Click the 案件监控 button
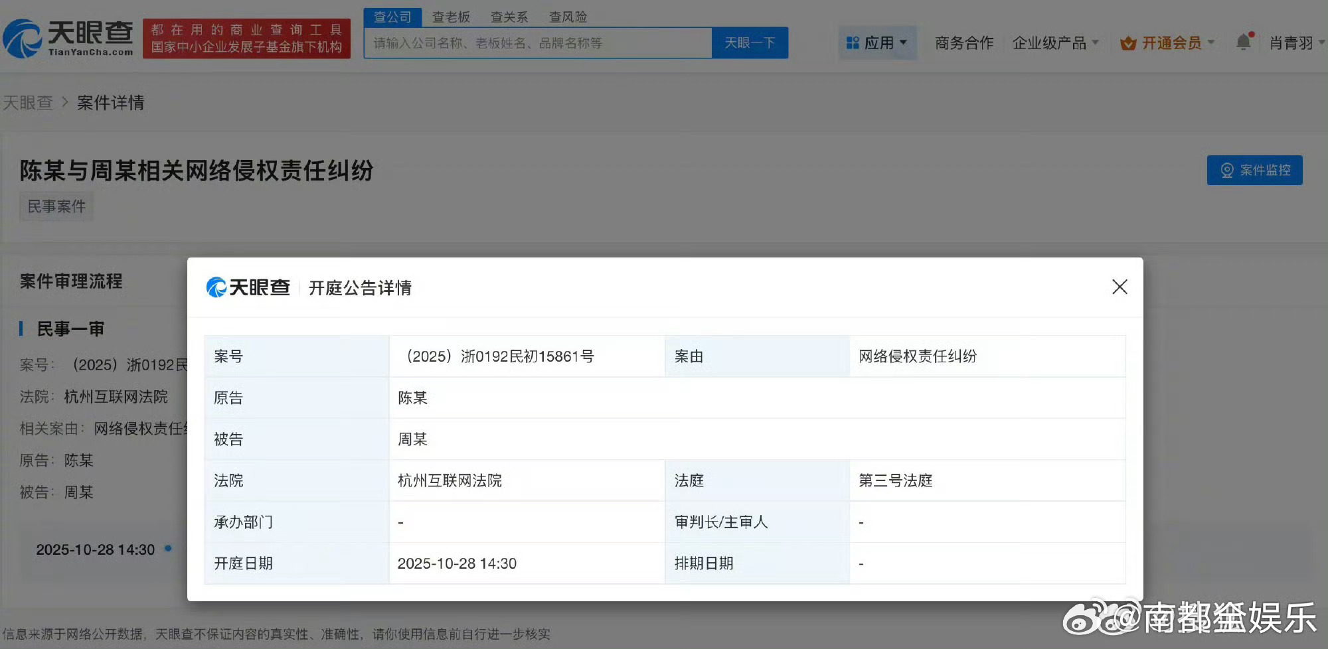 coord(1254,171)
